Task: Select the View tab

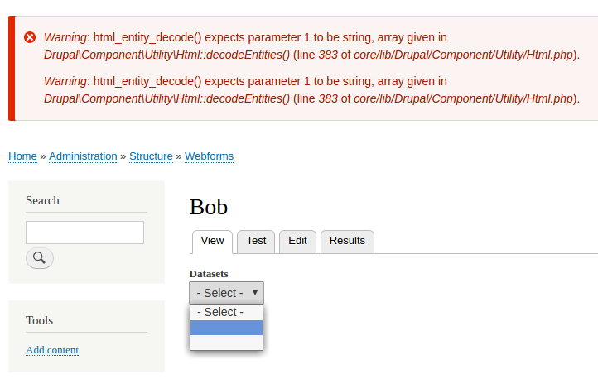Action: 212,241
